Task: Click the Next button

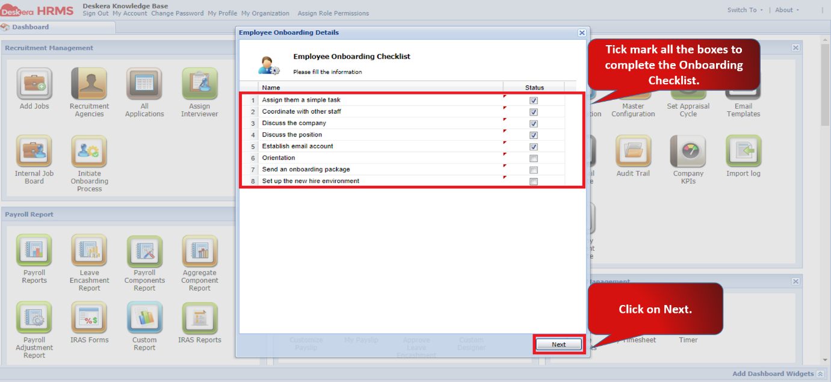Action: click(558, 345)
